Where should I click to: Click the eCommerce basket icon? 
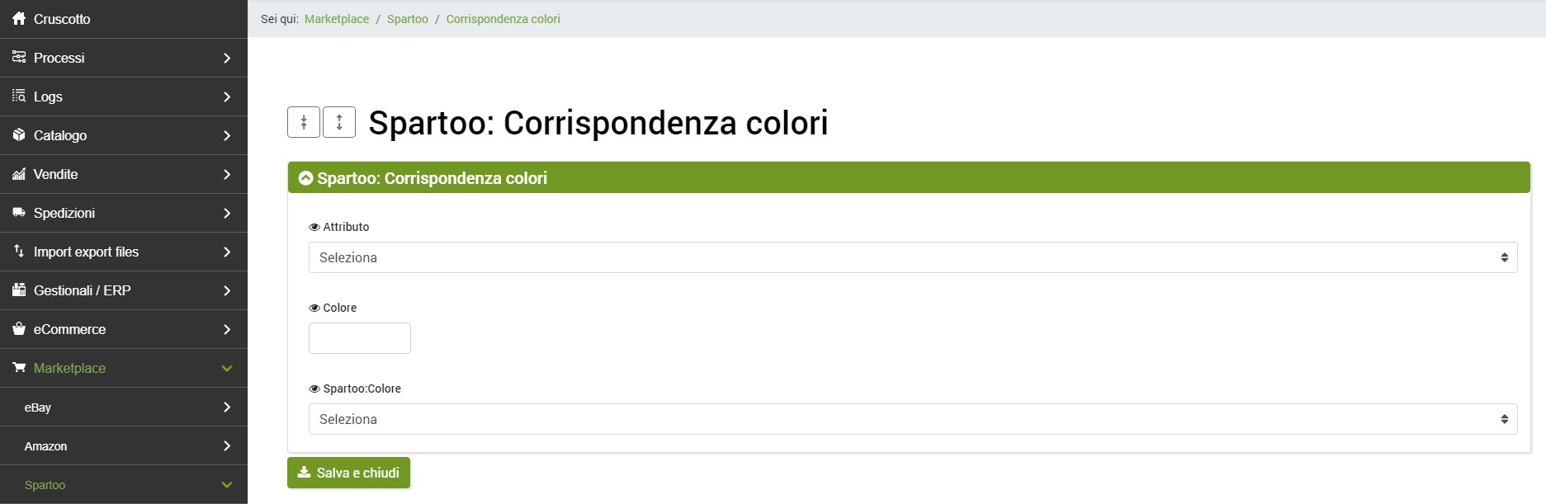19,328
